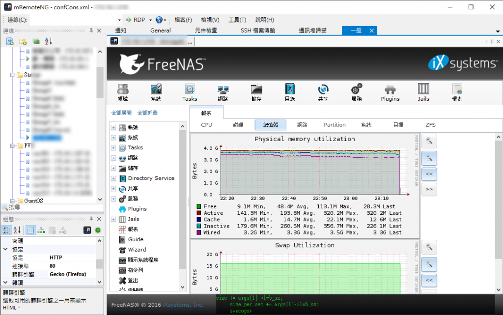Switch to the 通訊埠掃描 tab
503x315 pixels.
tap(313, 30)
